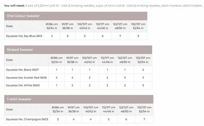Click 132/137 cm size header in Striped Sweater table
The height and width of the screenshot is (126, 204).
point(143,60)
